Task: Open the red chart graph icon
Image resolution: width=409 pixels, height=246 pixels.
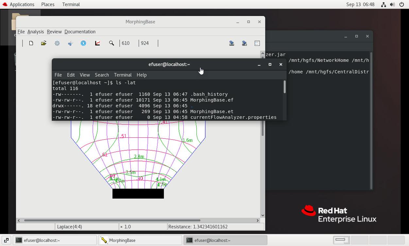Action: point(97,43)
